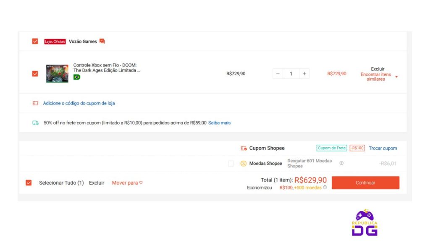This screenshot has height=241, width=430.
Task: Click the 50% off no frete text
Action: pos(125,123)
